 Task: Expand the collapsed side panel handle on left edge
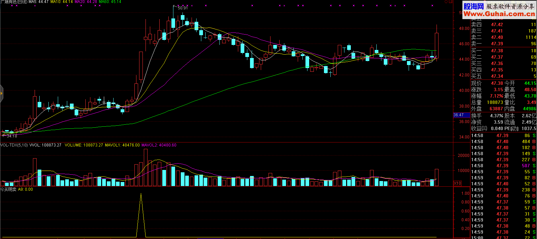[1, 93]
